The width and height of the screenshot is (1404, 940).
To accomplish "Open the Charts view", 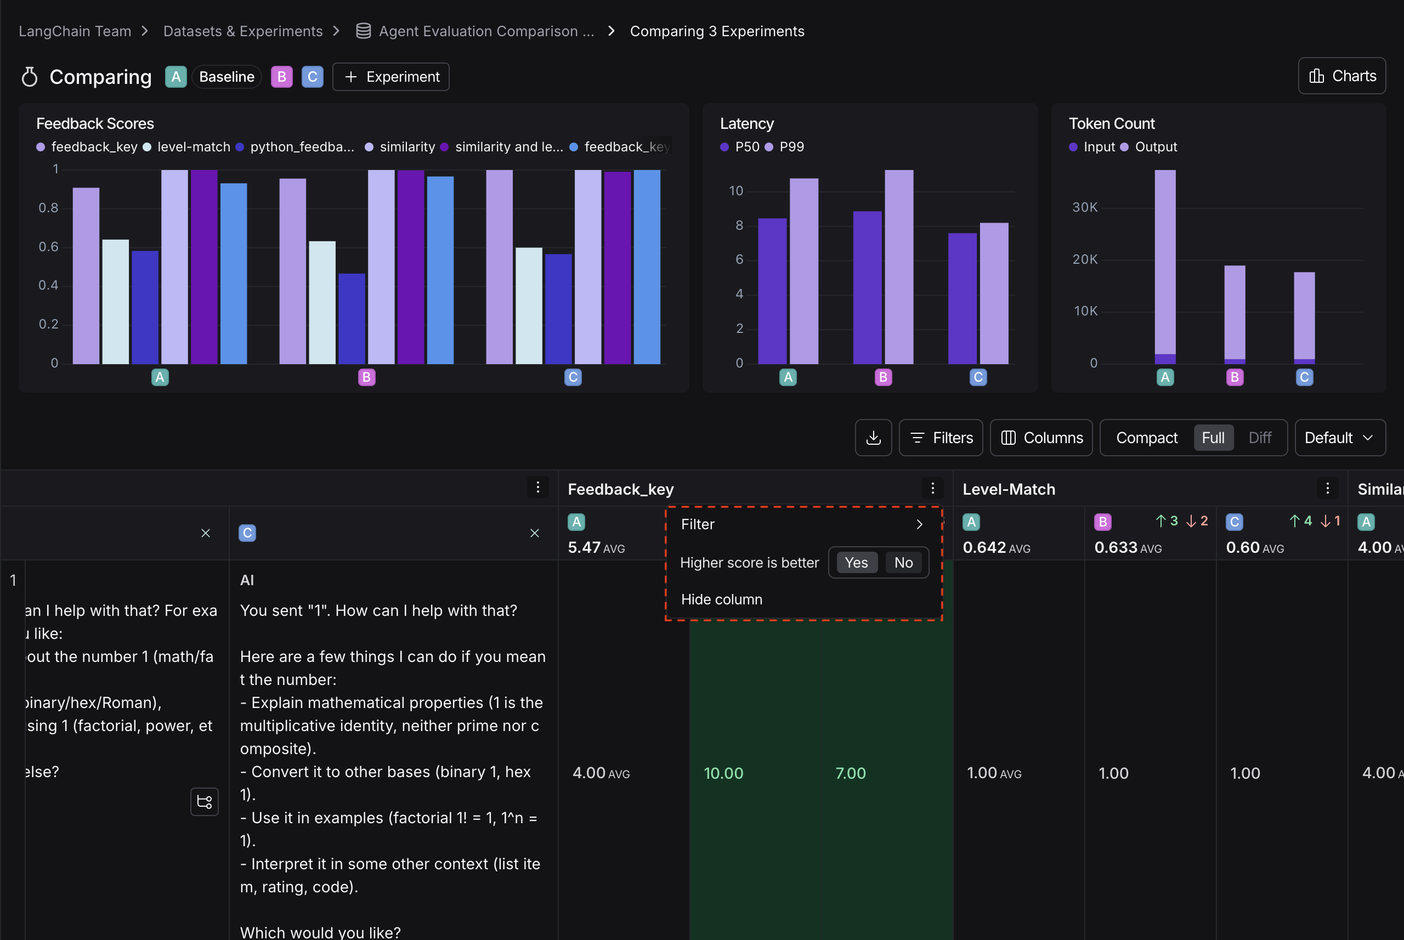I will coord(1341,76).
